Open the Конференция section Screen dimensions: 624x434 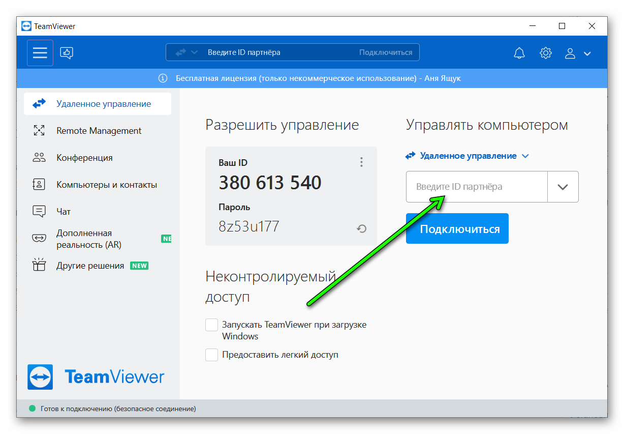coord(98,158)
